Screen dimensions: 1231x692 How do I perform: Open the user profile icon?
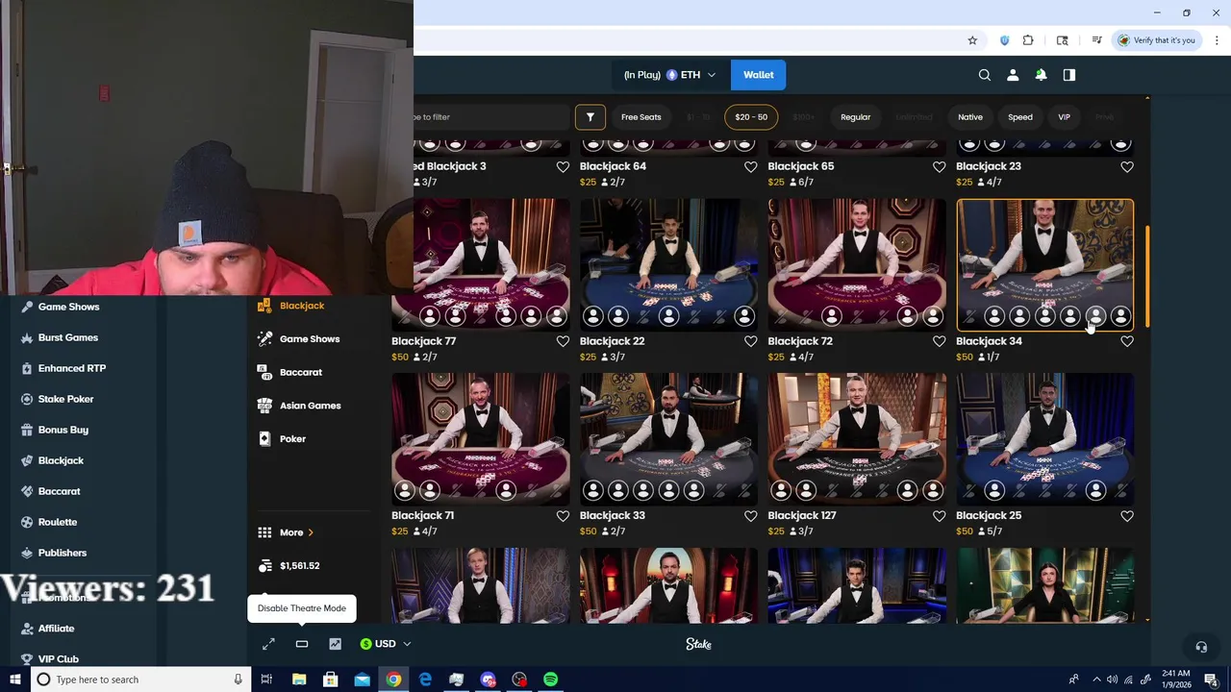coord(1013,75)
